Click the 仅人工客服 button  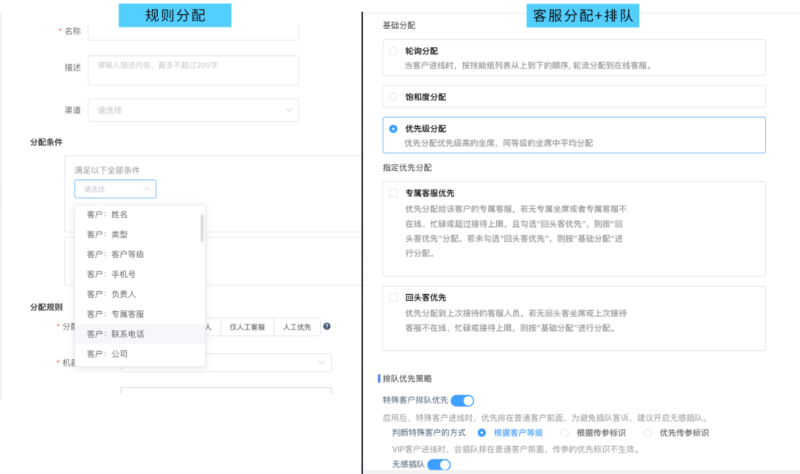pyautogui.click(x=247, y=327)
